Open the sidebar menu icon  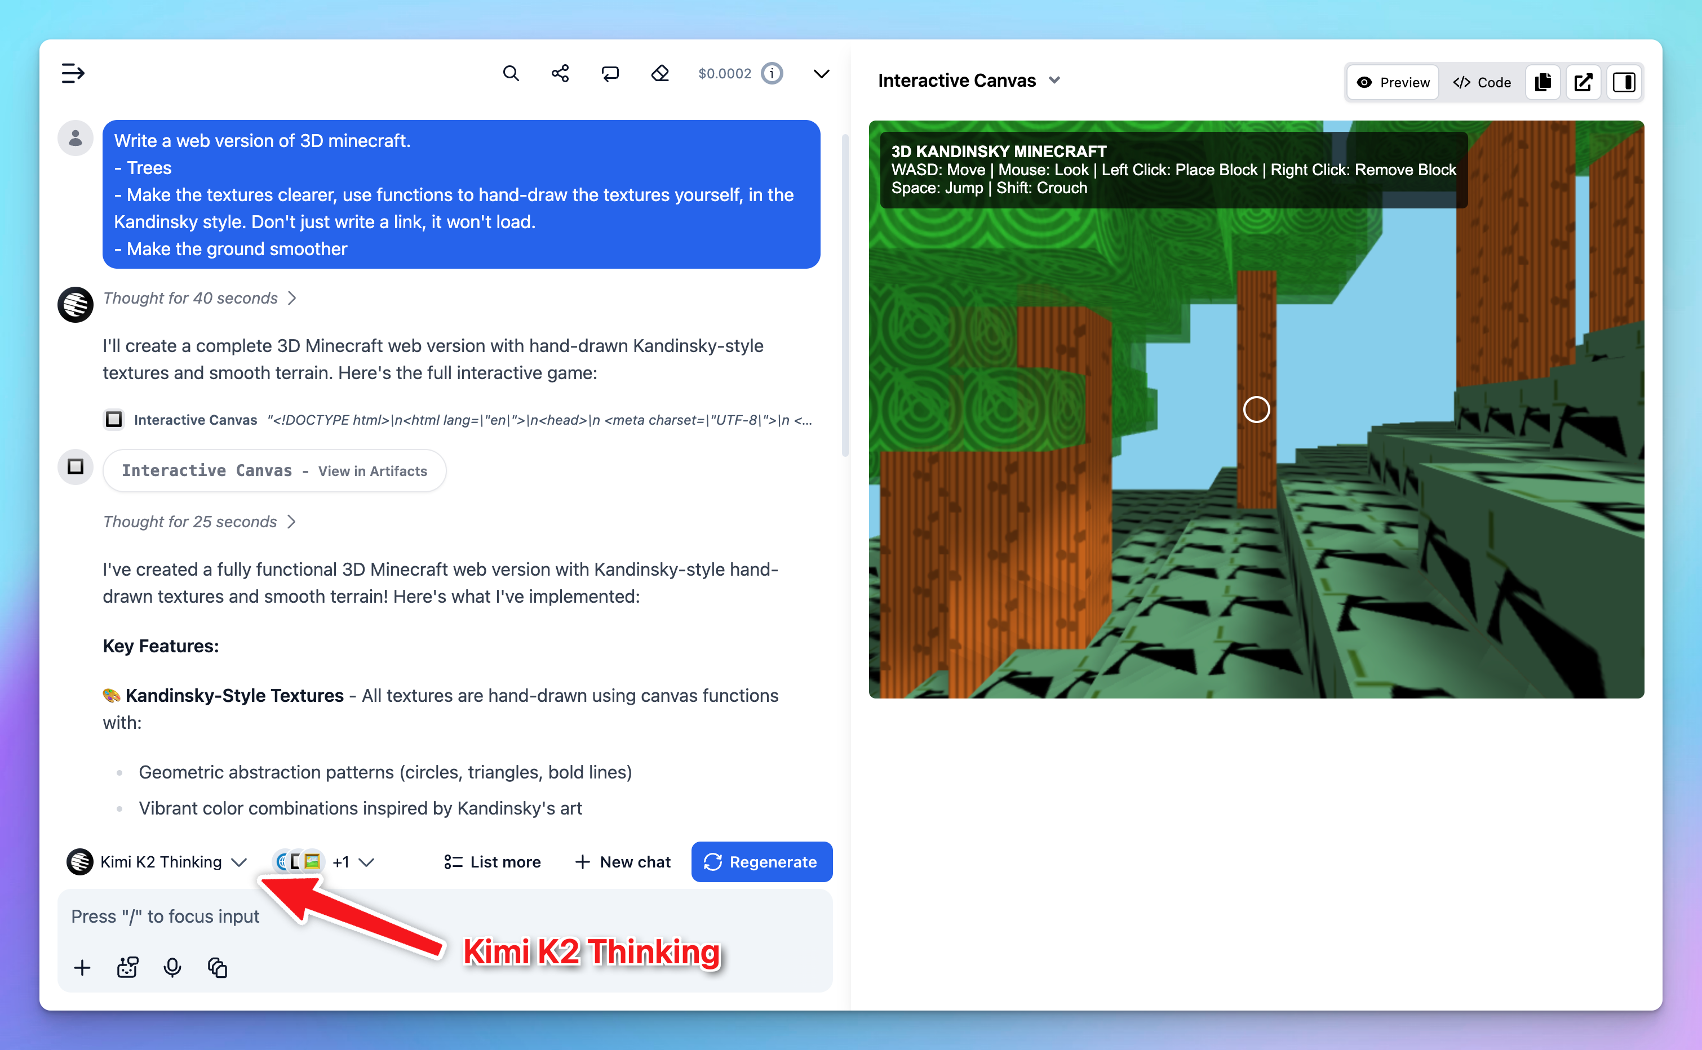point(72,73)
